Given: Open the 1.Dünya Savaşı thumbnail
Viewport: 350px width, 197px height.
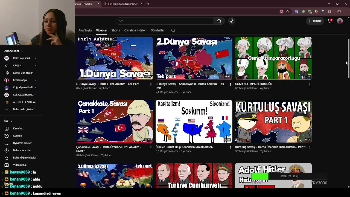Looking at the screenshot, I should 115,58.
